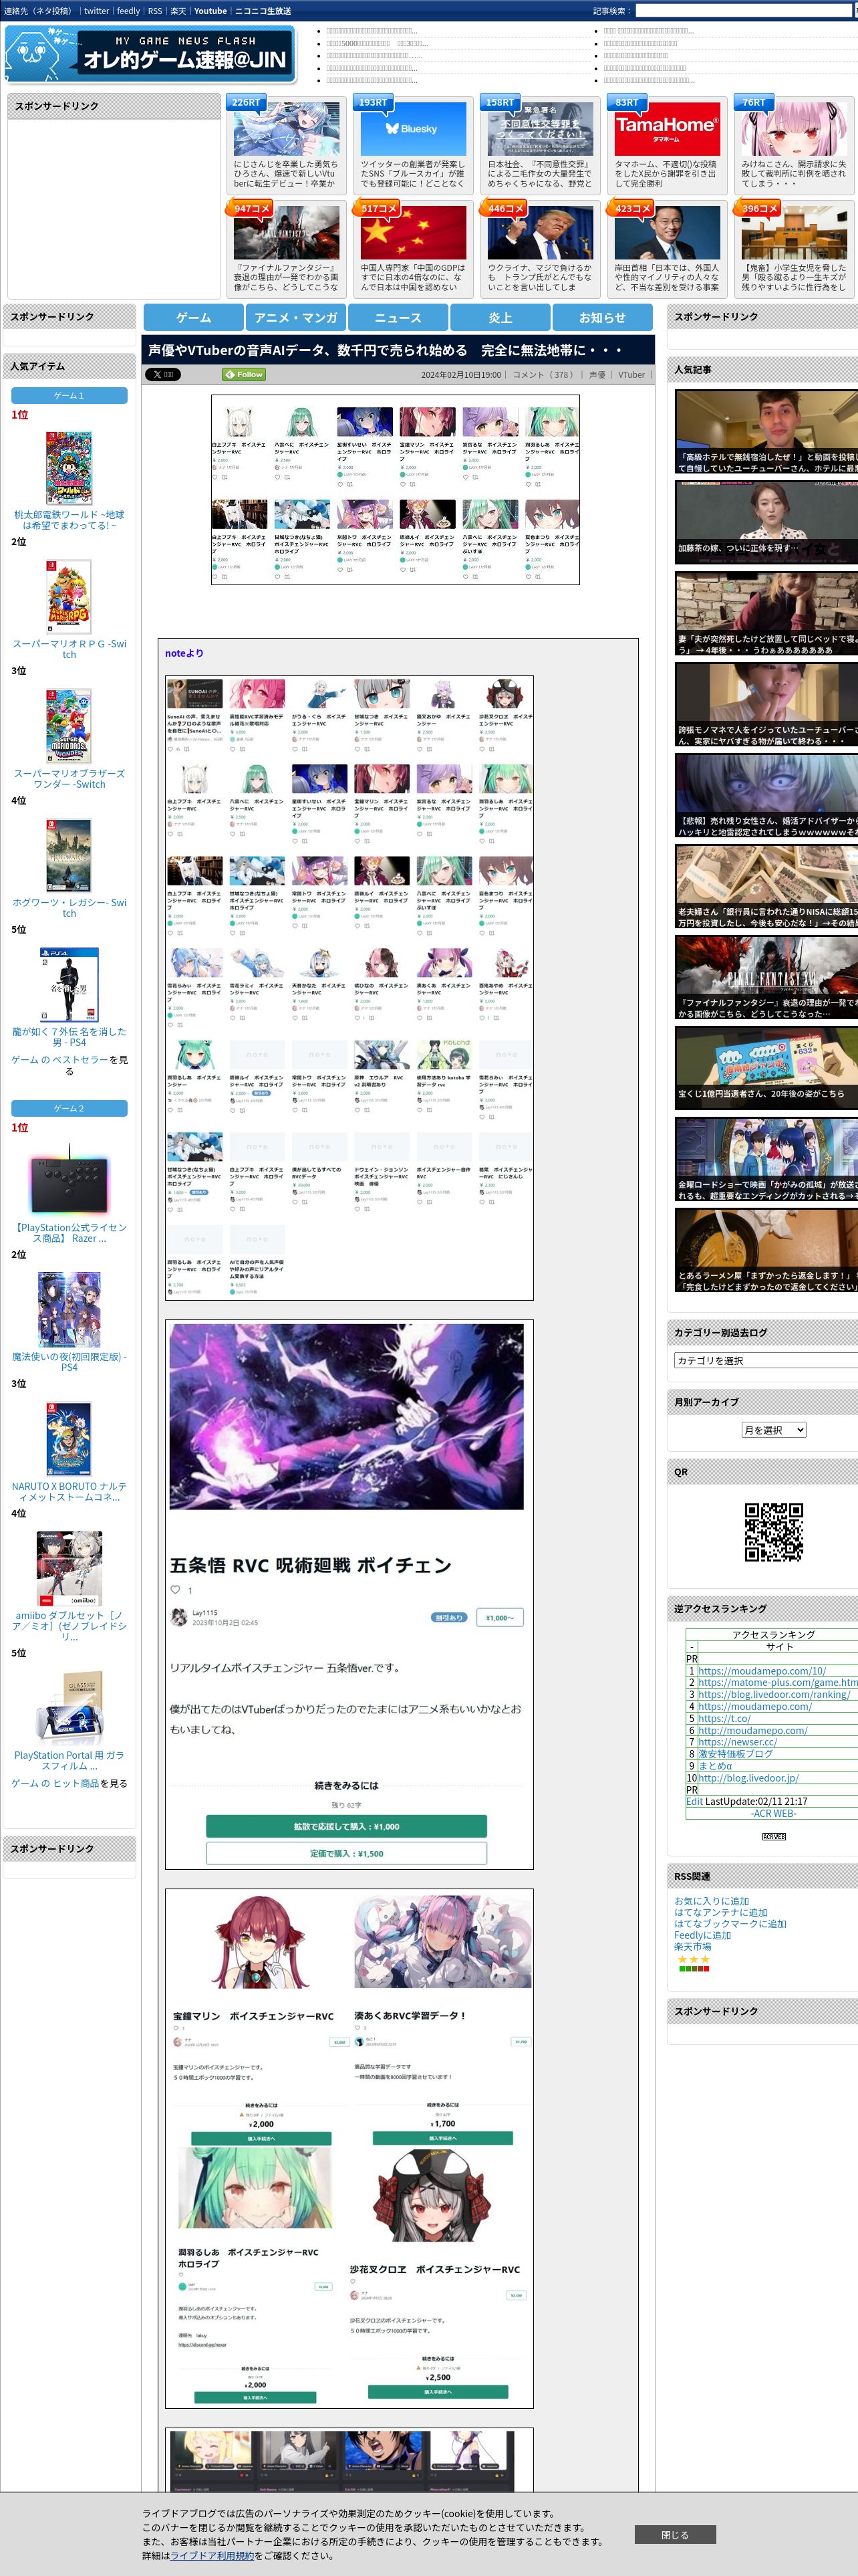
Task: Click the オレ的ゲーム速報@JIN site logo
Action: pyautogui.click(x=150, y=54)
